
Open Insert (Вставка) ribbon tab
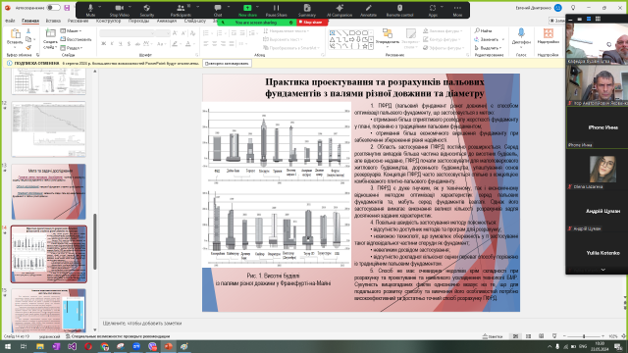coord(53,21)
